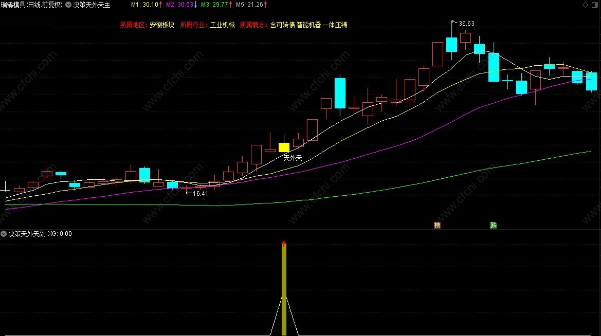Click the 36.63 high price label
Screen dimensions: 601x336
point(466,23)
